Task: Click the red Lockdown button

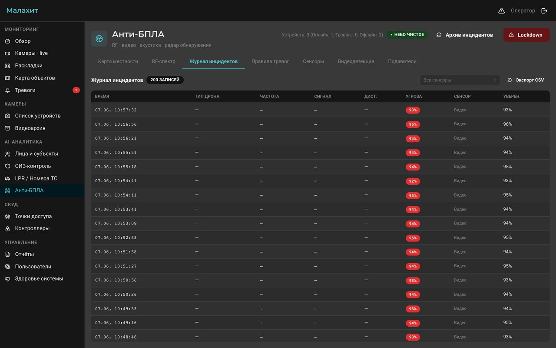Action: pos(526,35)
